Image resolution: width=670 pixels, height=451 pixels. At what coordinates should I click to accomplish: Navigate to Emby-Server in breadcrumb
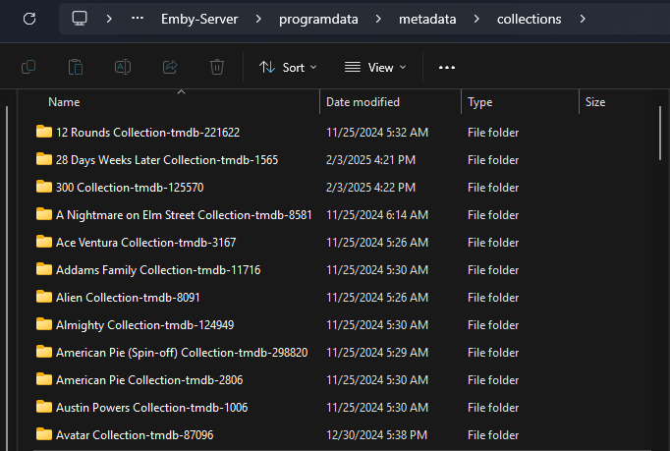(199, 19)
